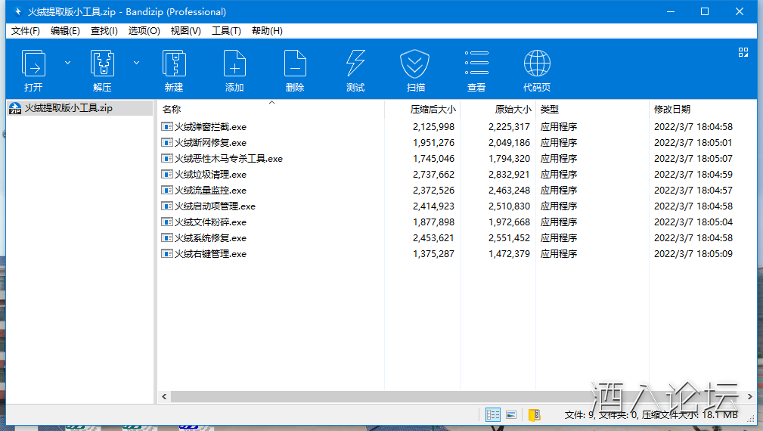Open the 查找(I) menu
This screenshot has width=763, height=431.
(x=104, y=31)
